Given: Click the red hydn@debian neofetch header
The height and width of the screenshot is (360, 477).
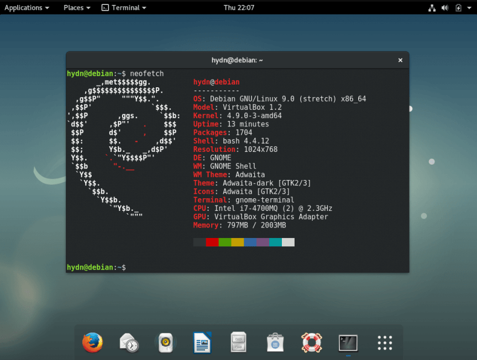Looking at the screenshot, I should tap(216, 82).
